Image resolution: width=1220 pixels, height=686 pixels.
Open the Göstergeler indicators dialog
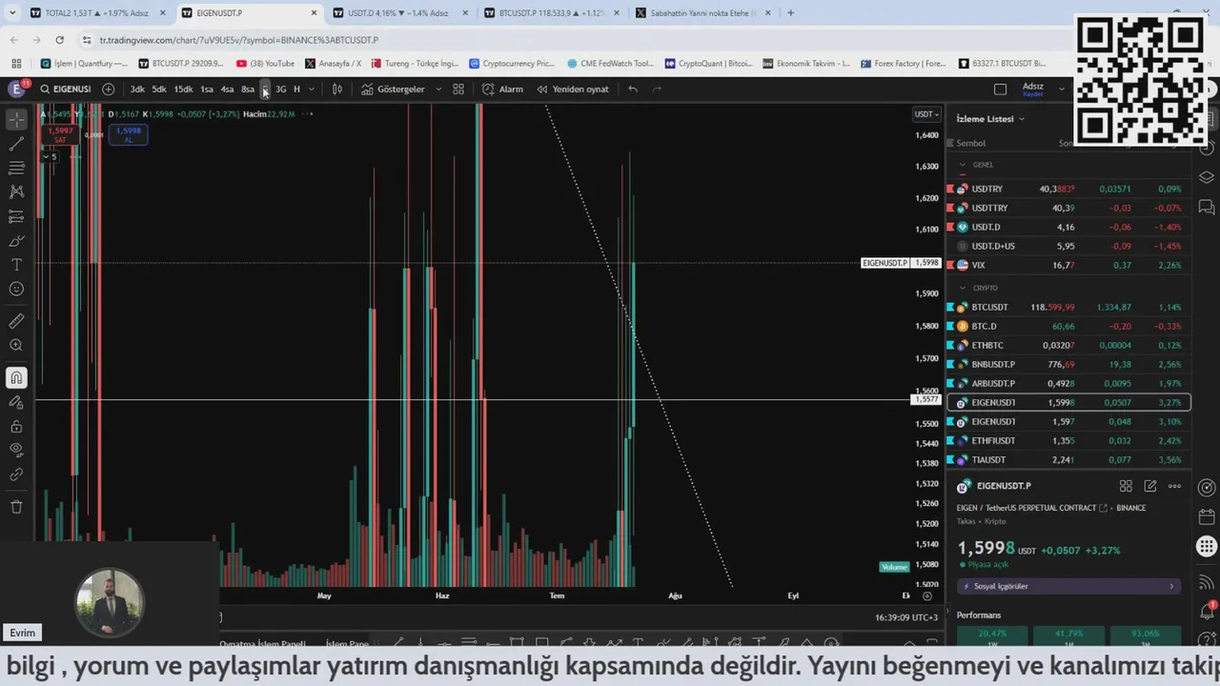pyautogui.click(x=393, y=89)
